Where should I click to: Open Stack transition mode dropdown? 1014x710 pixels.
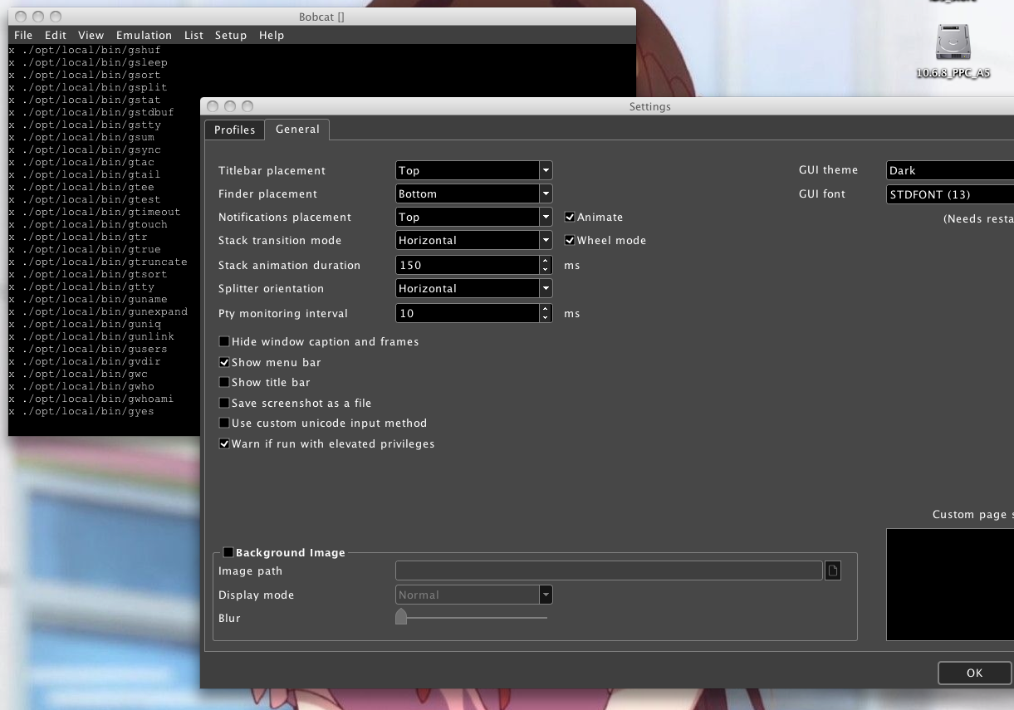(474, 240)
